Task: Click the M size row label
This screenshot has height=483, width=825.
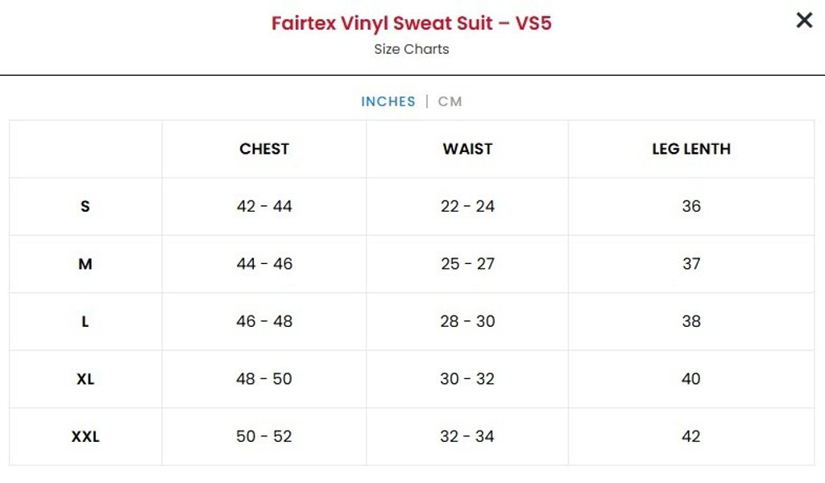Action: tap(85, 264)
